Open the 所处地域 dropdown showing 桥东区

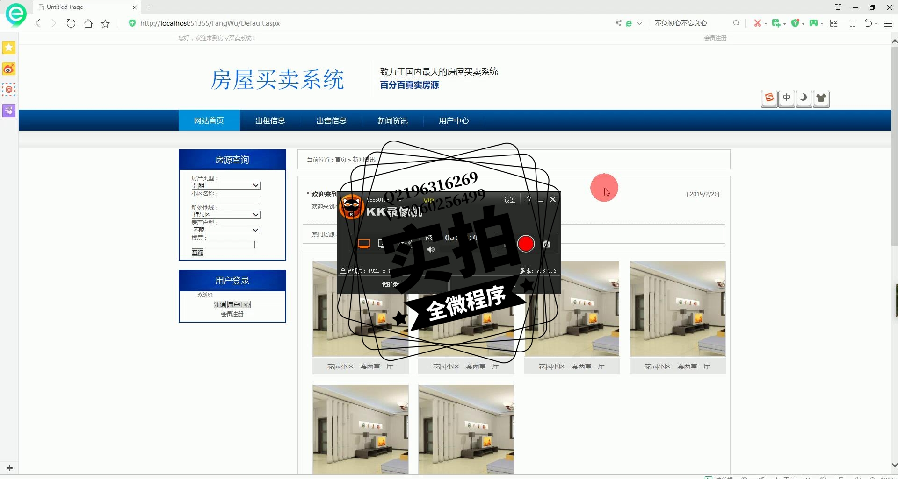tap(226, 215)
